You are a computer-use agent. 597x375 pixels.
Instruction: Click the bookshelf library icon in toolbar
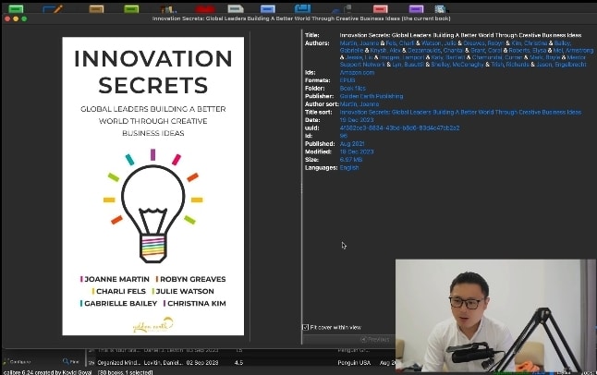click(168, 8)
